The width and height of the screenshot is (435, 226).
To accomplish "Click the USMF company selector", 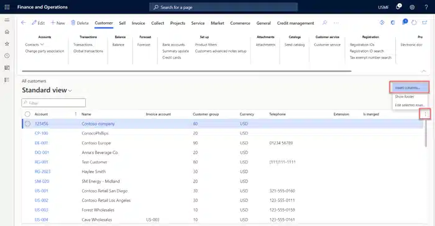I will click(x=383, y=7).
